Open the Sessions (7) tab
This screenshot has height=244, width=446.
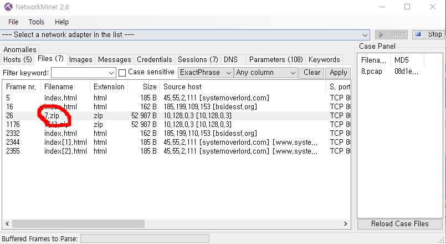[x=198, y=59]
